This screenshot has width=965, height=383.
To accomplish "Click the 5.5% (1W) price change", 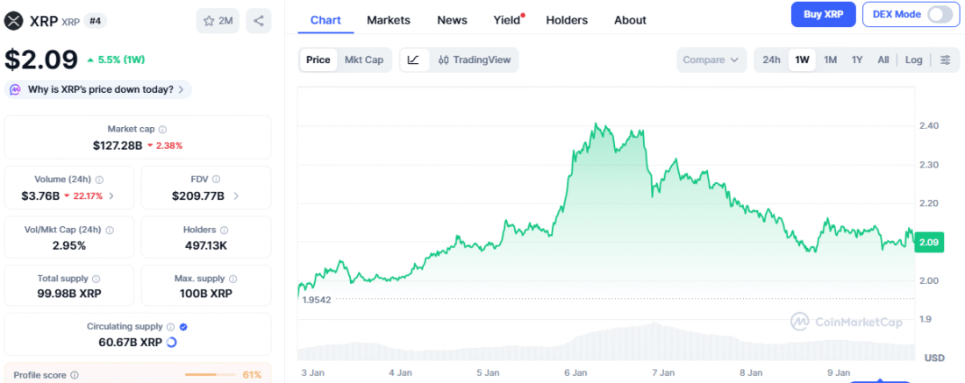I will (117, 60).
